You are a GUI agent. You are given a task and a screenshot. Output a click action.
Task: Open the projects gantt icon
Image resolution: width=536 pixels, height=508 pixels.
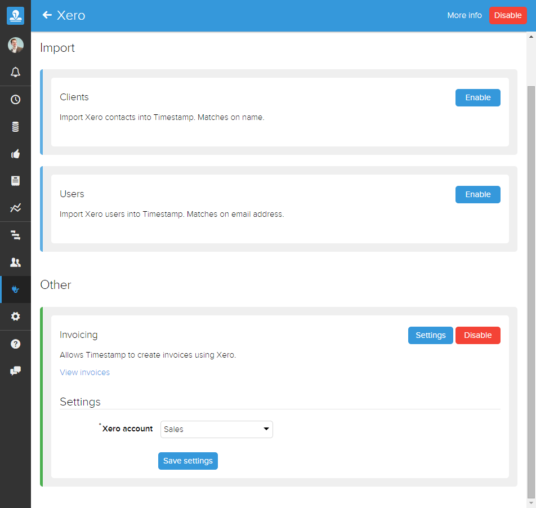pyautogui.click(x=15, y=235)
